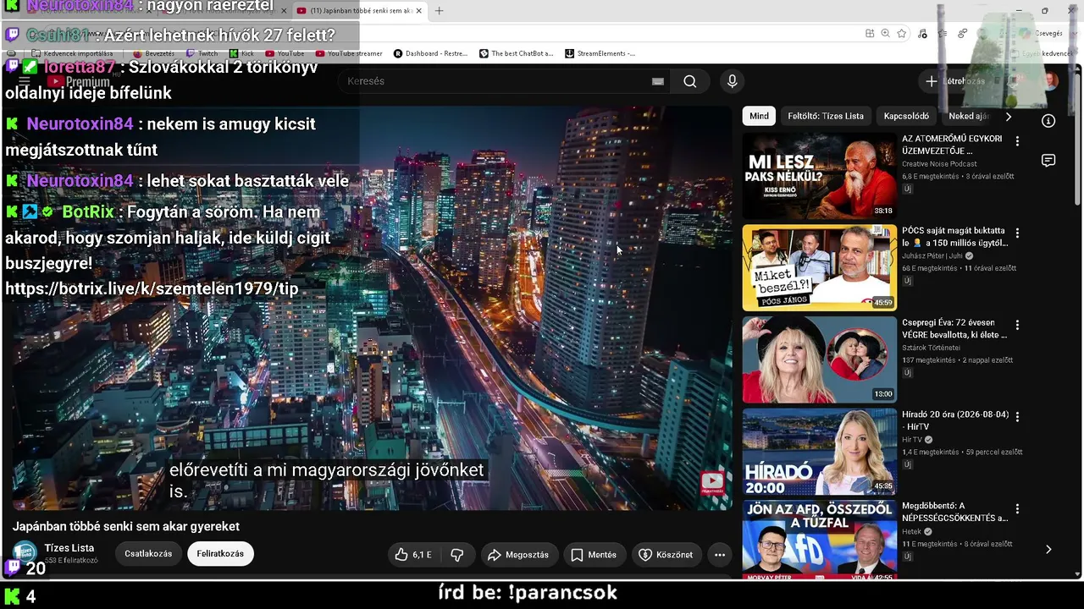Select the Neked ajánlott filter chip
Screen dimensions: 1084x609
pyautogui.click(x=969, y=116)
